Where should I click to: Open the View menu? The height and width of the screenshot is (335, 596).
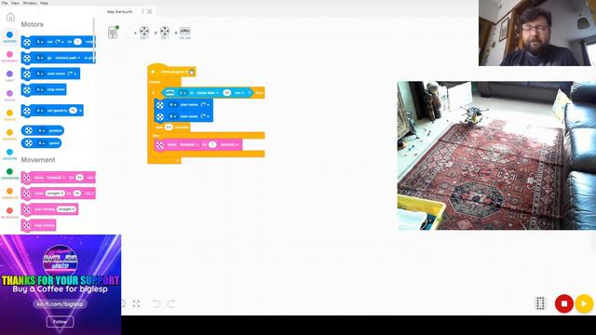15,3
